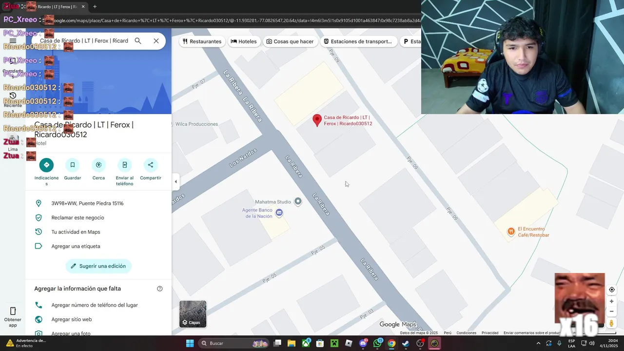Open Steam from taskbar

click(x=406, y=343)
